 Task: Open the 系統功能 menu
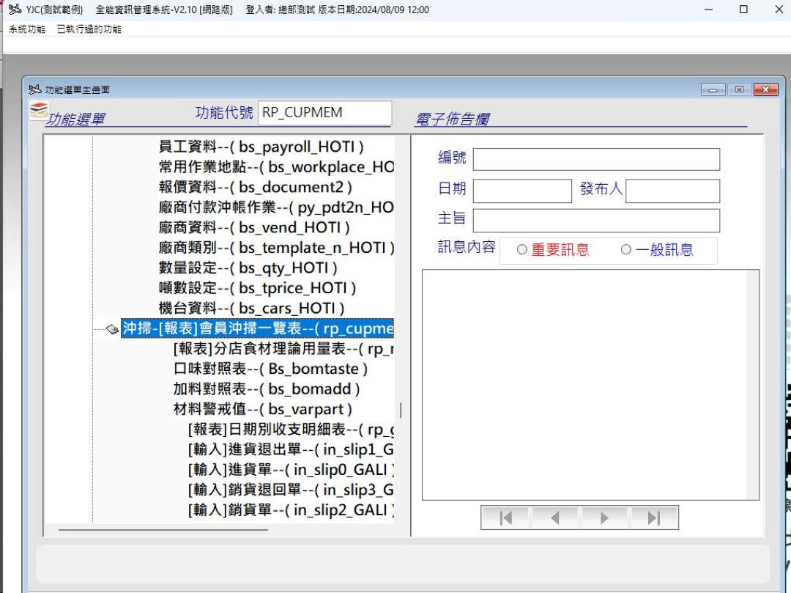click(26, 29)
